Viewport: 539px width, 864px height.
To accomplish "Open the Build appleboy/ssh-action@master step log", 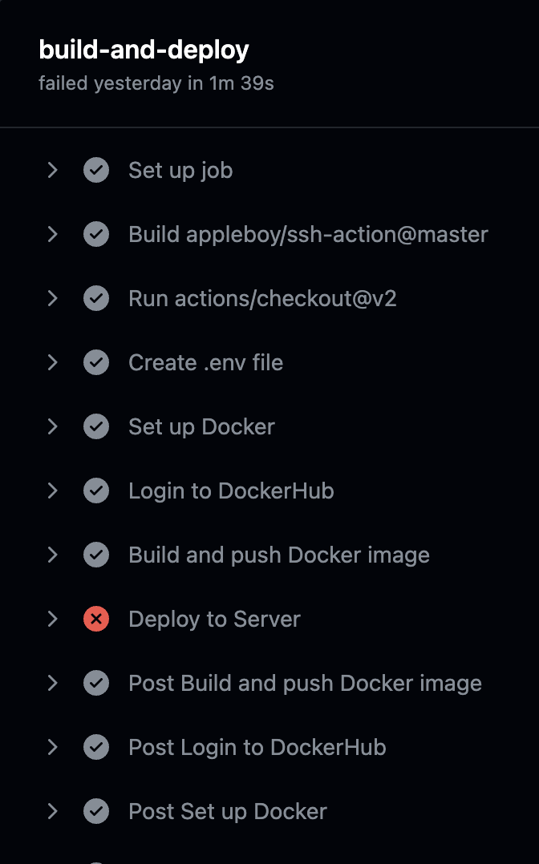I will click(308, 235).
